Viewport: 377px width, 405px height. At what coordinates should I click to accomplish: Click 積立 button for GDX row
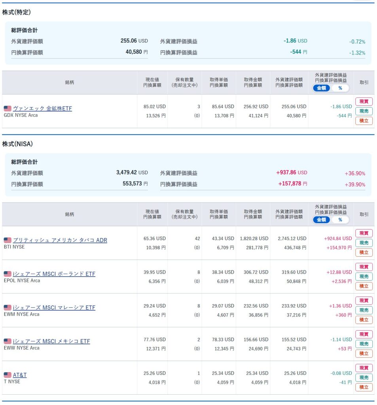click(364, 121)
